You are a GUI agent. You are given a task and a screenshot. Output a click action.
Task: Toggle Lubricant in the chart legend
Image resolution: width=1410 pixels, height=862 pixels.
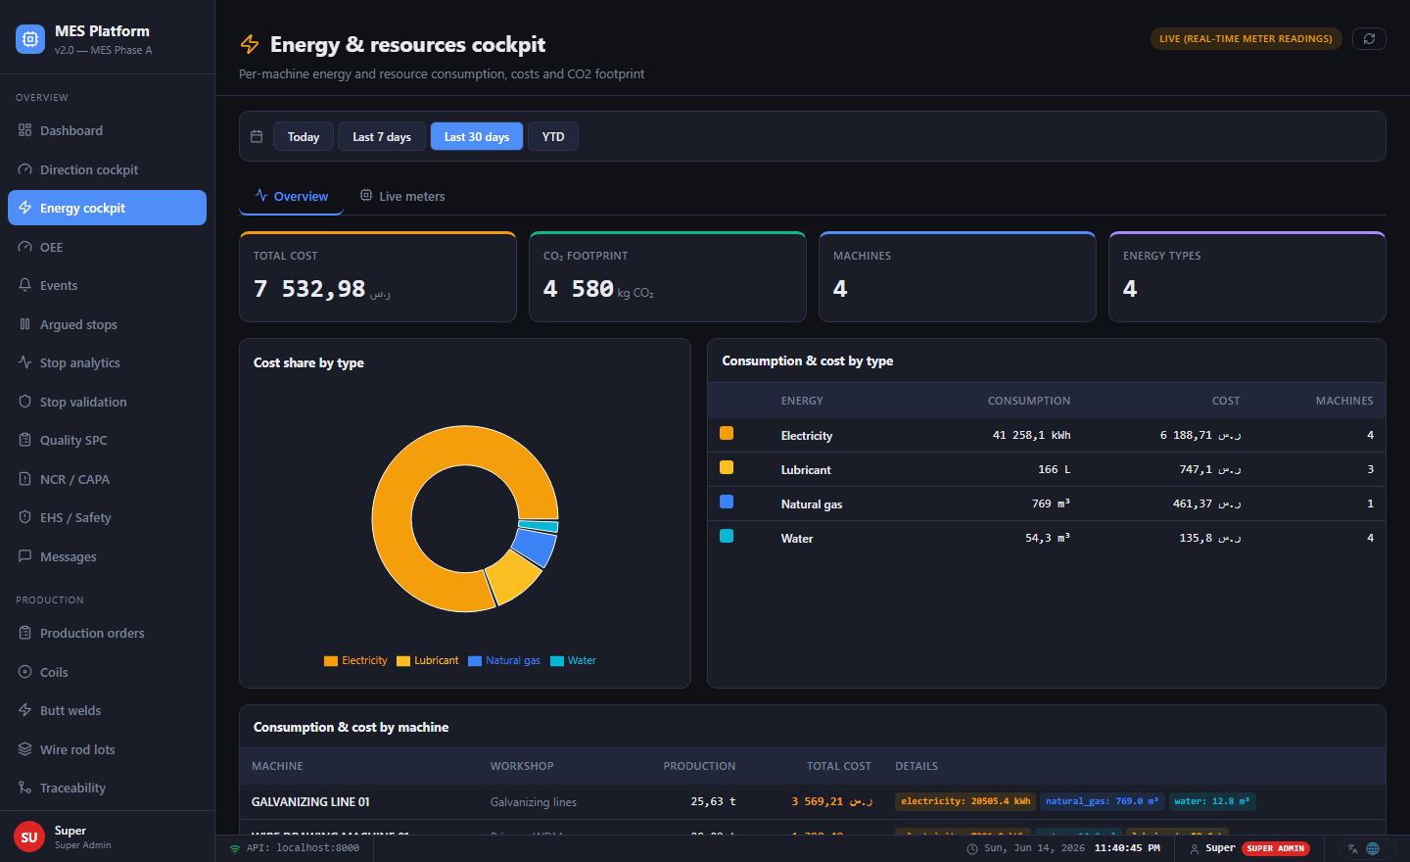[x=427, y=660]
